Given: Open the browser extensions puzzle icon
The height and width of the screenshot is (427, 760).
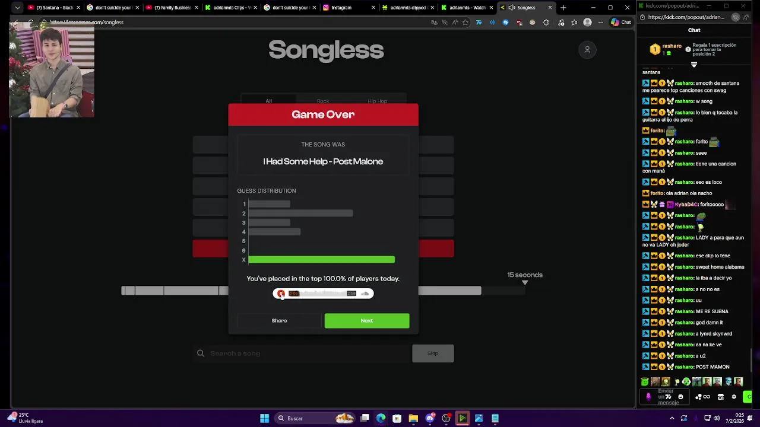Looking at the screenshot, I should [x=546, y=23].
